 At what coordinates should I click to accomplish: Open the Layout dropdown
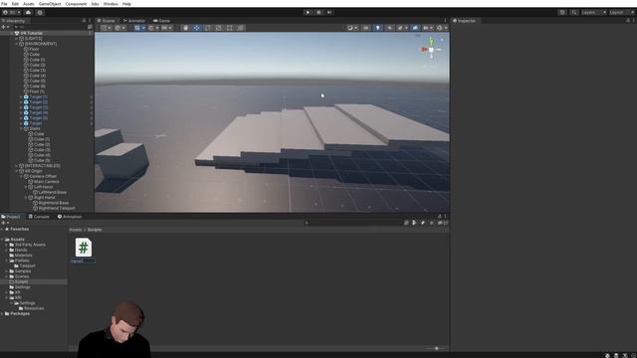pos(622,12)
